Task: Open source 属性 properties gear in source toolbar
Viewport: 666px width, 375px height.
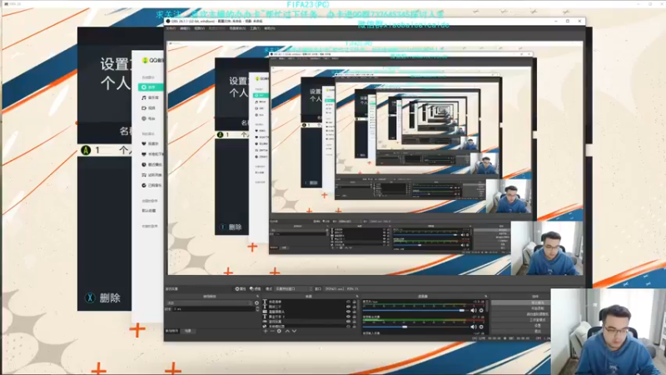Action: (241, 288)
